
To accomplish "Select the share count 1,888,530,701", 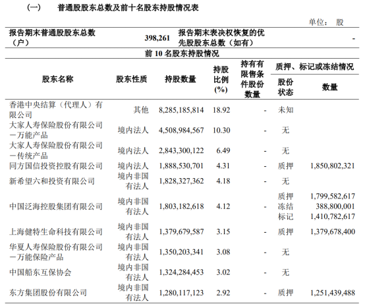I will point(181,166).
